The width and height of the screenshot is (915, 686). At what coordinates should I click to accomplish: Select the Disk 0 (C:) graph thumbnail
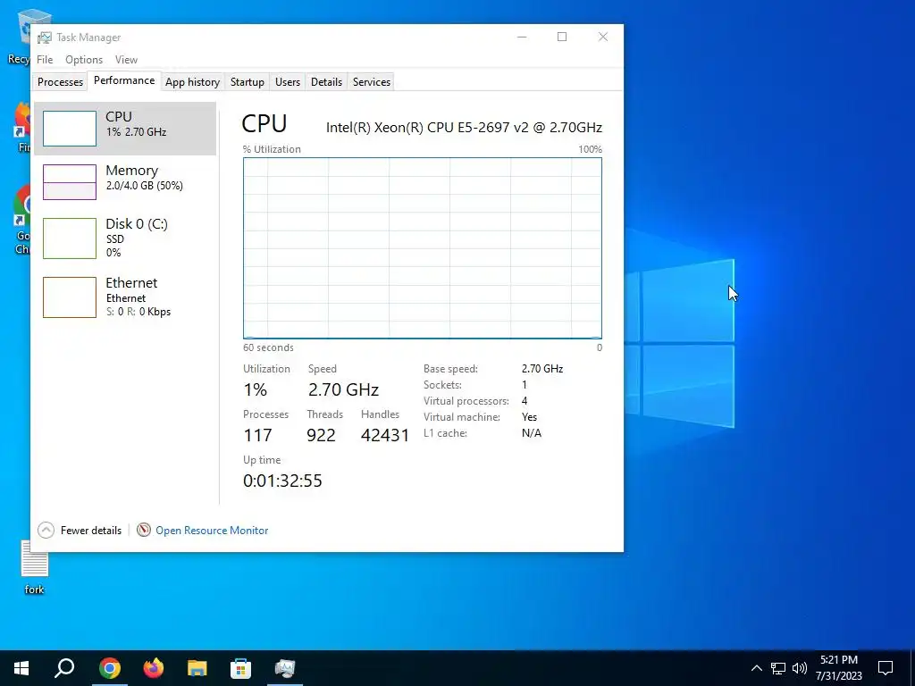click(x=70, y=238)
